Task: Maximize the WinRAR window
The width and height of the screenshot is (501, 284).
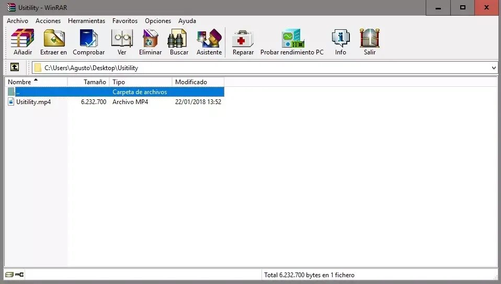Action: tap(463, 8)
